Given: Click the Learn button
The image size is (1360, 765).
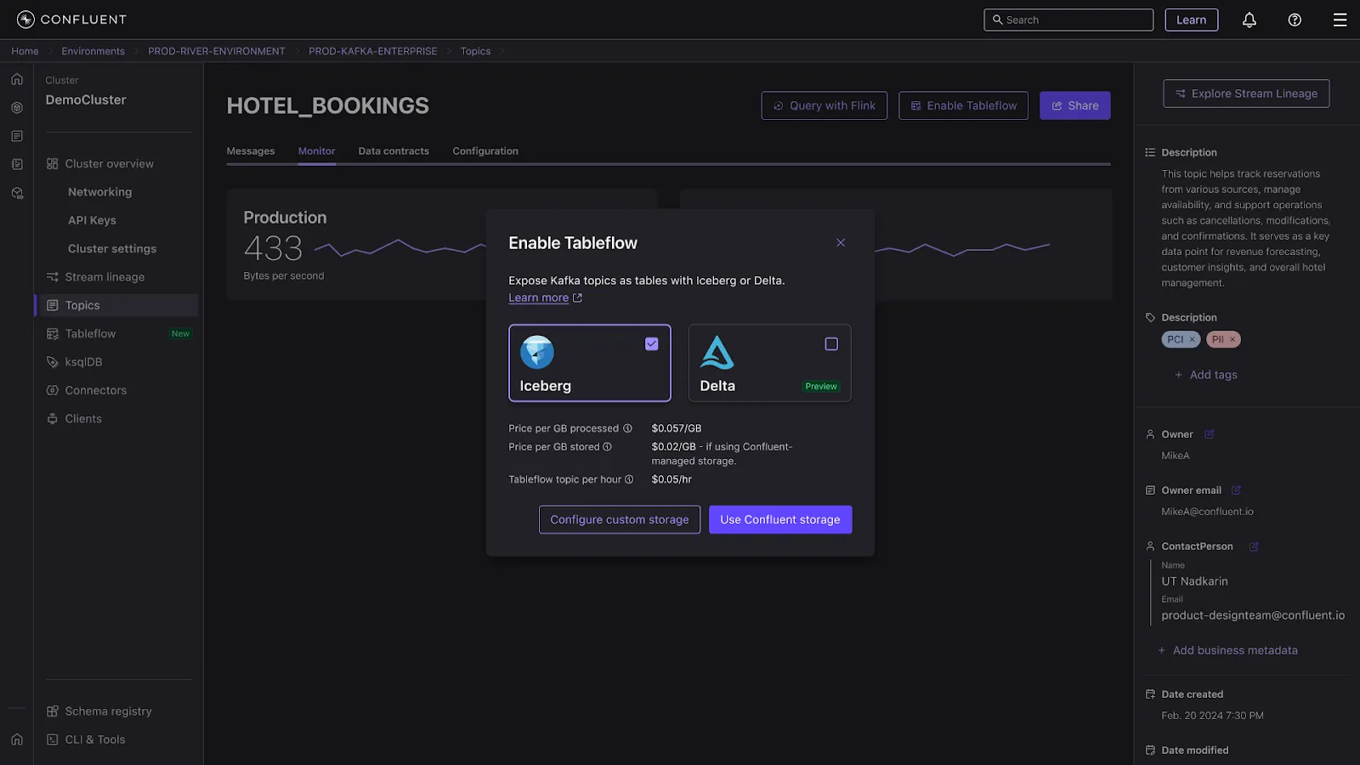Looking at the screenshot, I should tap(1192, 20).
